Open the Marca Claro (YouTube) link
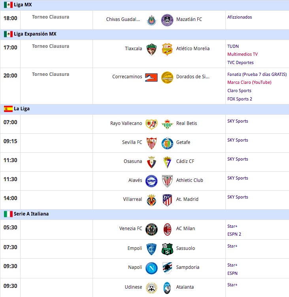 pos(249,82)
